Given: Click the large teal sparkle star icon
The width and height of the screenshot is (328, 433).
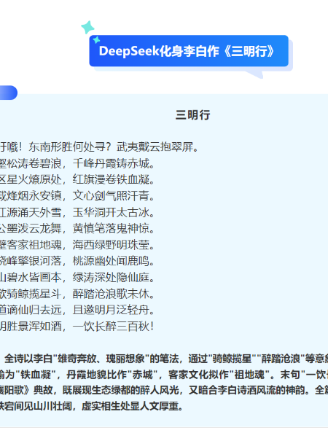Looking at the screenshot, I should (87, 28).
